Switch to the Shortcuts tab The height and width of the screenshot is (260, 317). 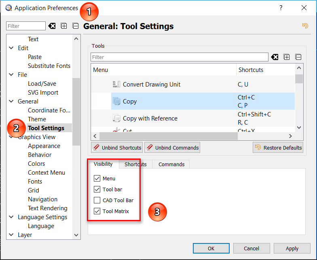tap(135, 164)
